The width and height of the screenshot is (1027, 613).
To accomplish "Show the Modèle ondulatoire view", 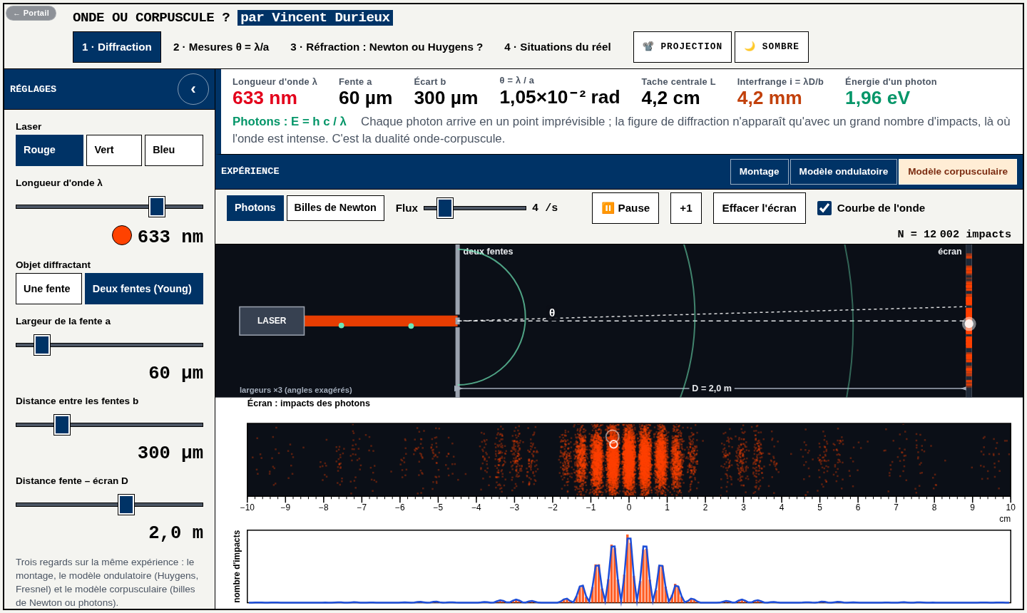I will coord(844,172).
